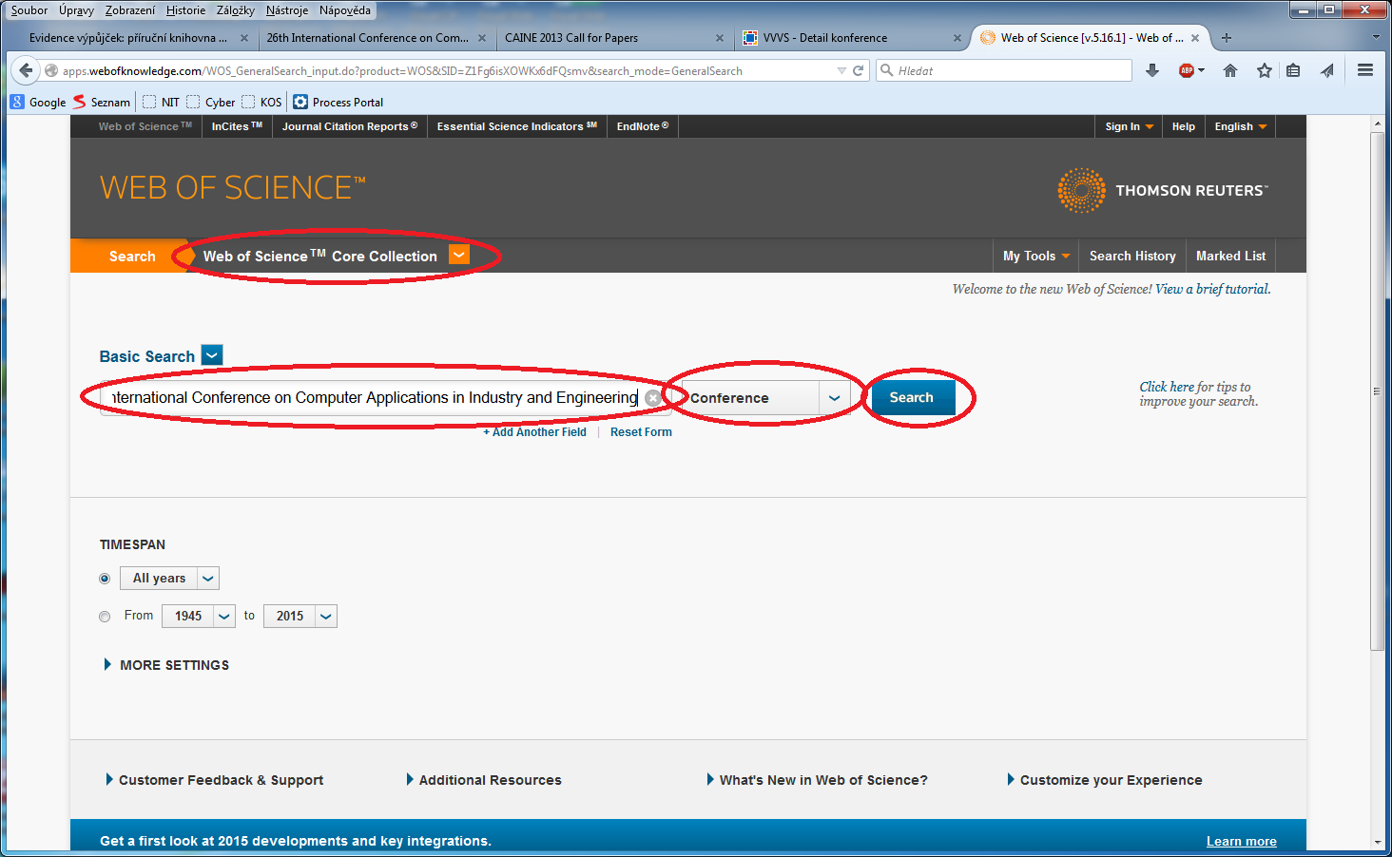Open the Zobrazení menu

coord(130,10)
